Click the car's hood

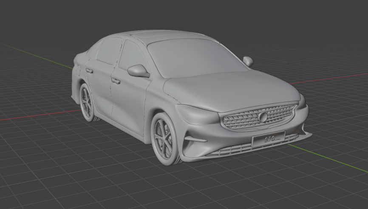click(x=231, y=91)
